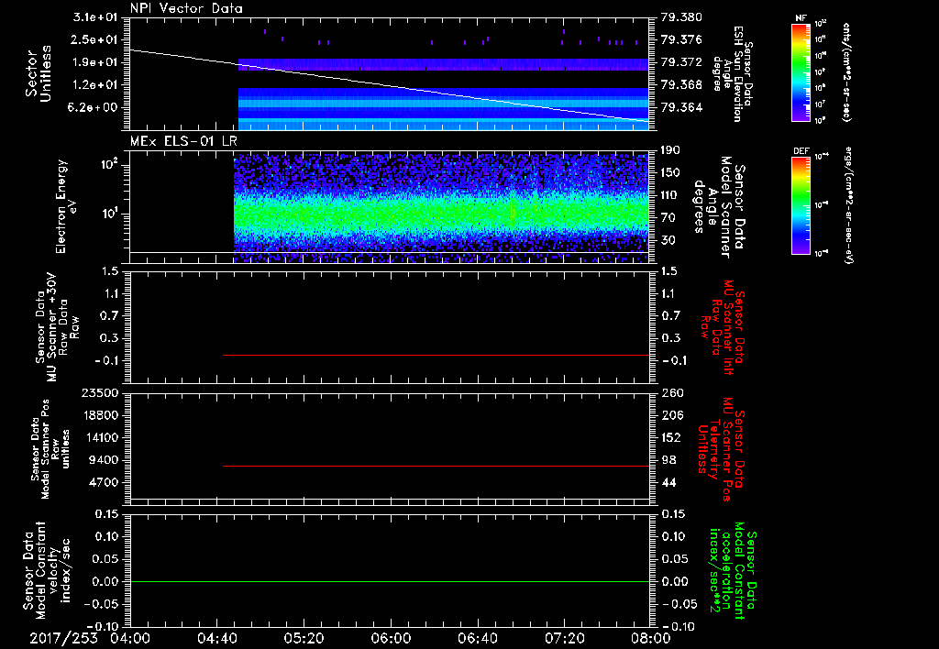The width and height of the screenshot is (939, 649).
Task: Click the '23500' scanner position tick
Action: [x=99, y=392]
